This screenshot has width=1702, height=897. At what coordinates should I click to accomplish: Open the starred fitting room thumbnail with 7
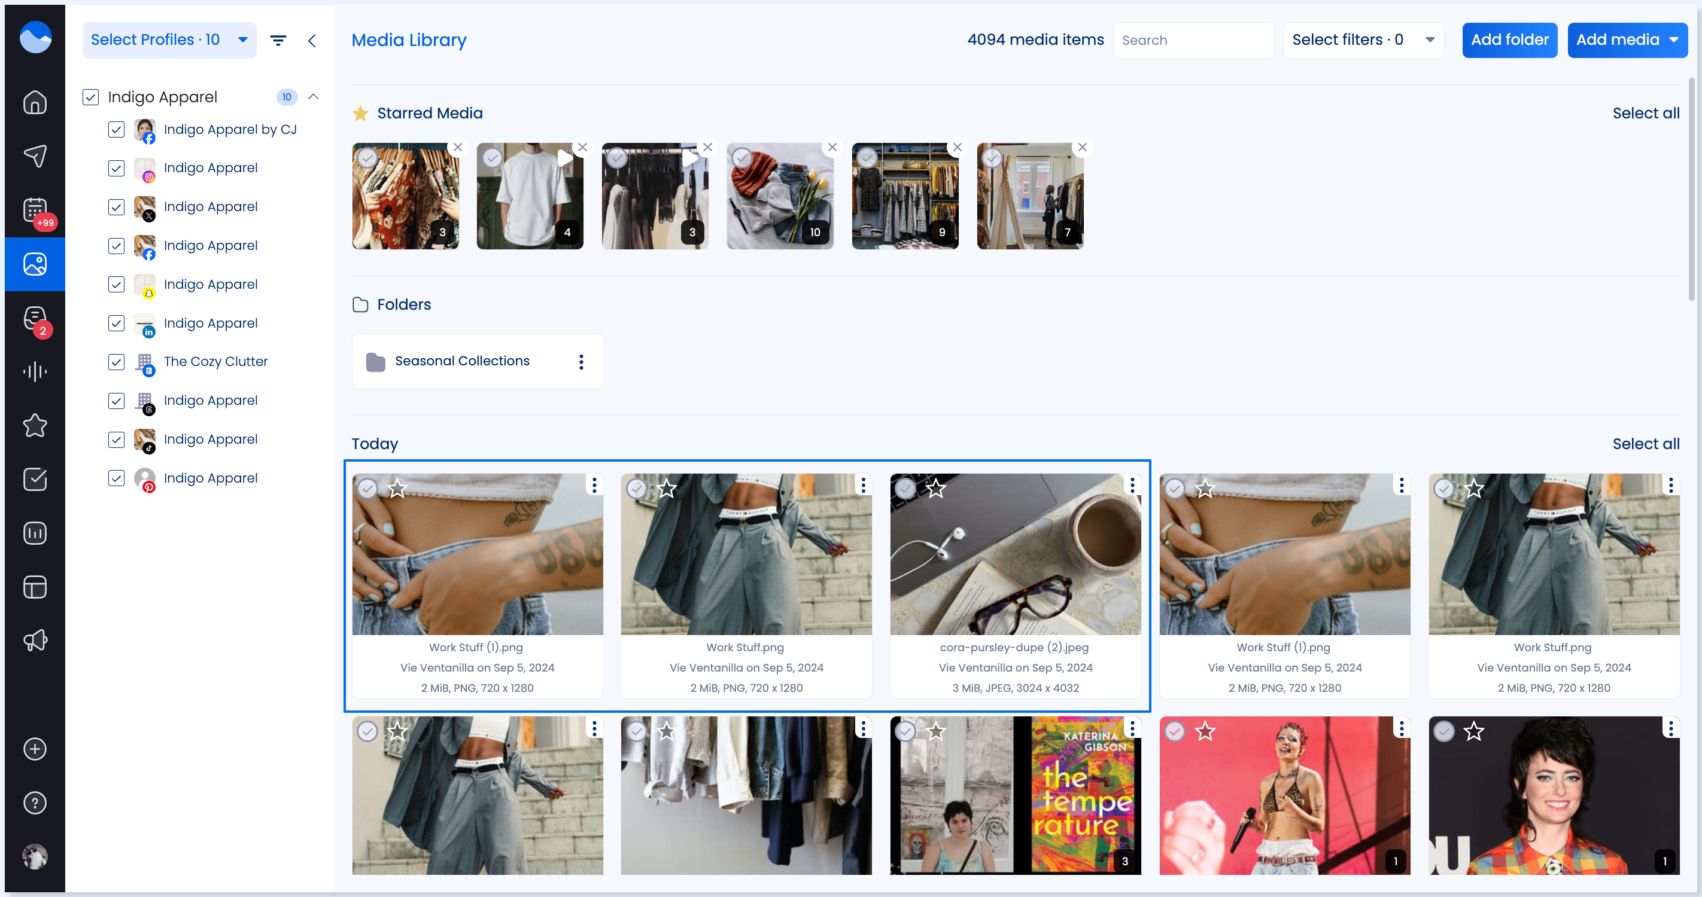point(1030,196)
